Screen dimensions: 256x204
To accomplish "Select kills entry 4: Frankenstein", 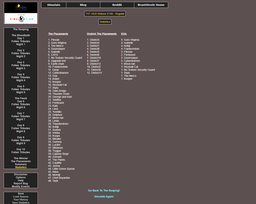I will (130, 49).
